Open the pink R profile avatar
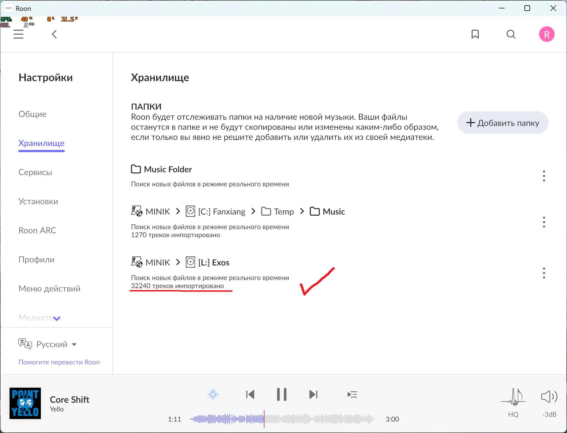567x433 pixels. [547, 34]
